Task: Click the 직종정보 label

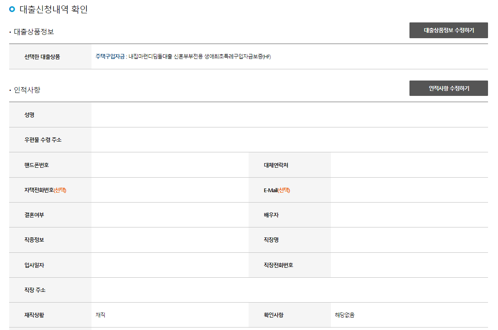Action: point(35,240)
